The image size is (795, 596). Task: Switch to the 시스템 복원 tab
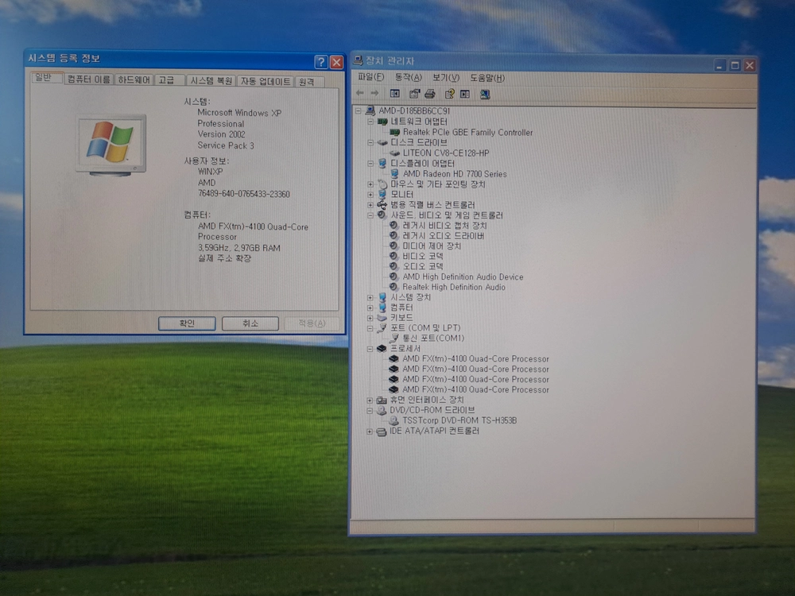(x=211, y=80)
